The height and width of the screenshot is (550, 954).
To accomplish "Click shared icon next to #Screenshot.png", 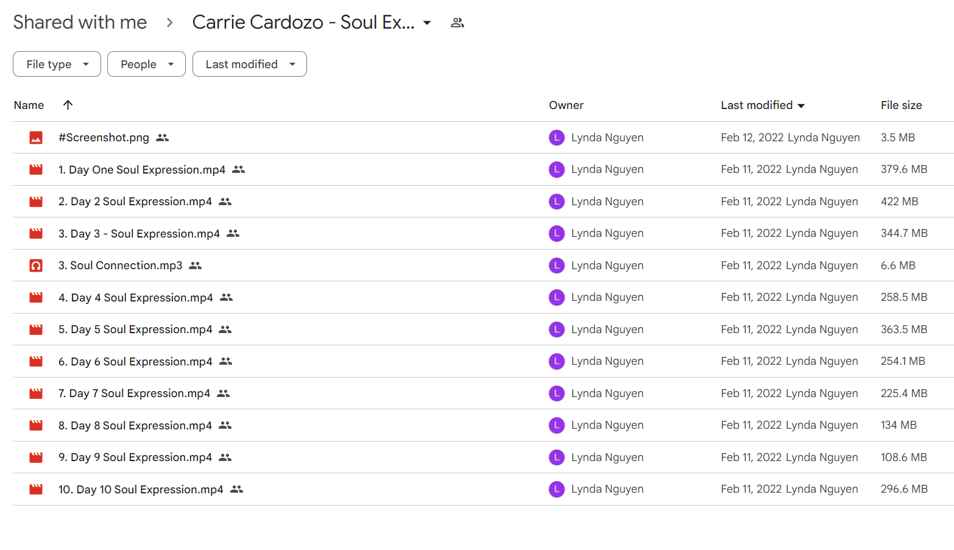I will click(162, 138).
